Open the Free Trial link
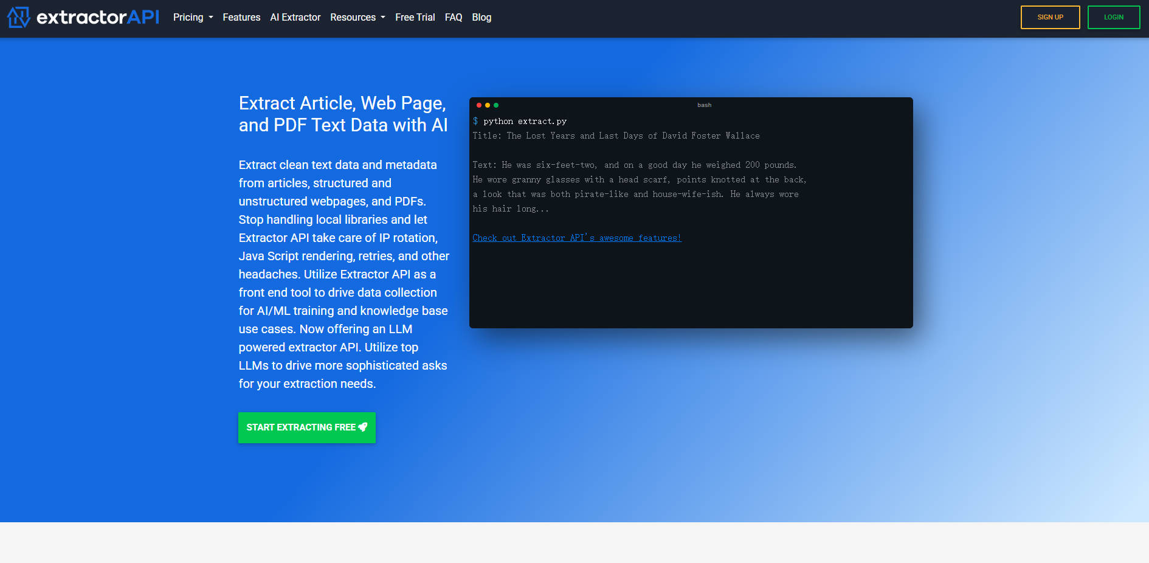Screen dimensions: 1149x563 (415, 17)
